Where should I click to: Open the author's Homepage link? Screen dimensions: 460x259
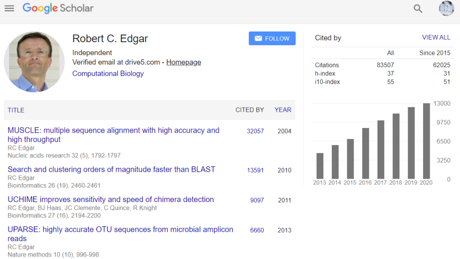[x=184, y=62]
